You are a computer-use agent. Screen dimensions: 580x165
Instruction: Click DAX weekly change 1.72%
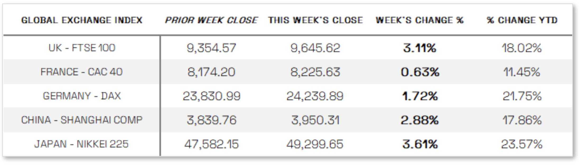(420, 96)
